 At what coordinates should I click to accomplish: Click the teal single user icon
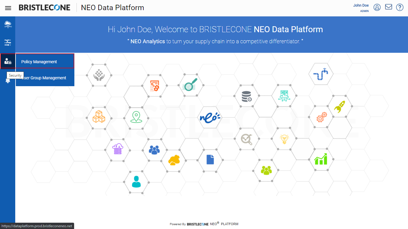pos(136,182)
